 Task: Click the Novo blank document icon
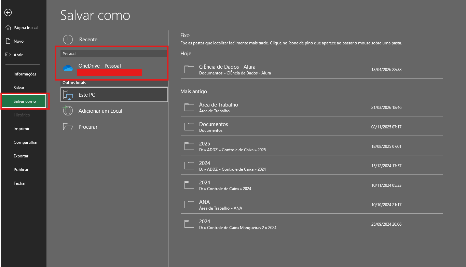[9, 41]
